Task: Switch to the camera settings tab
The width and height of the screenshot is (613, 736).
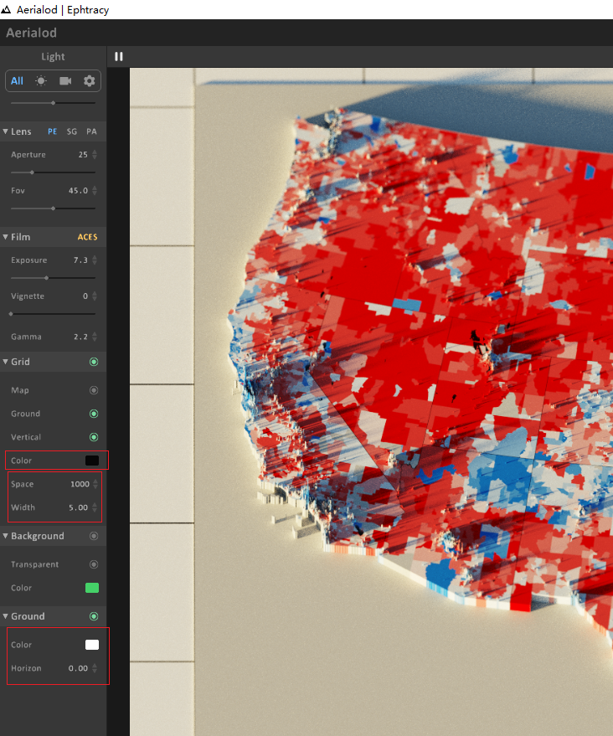Action: tap(65, 81)
